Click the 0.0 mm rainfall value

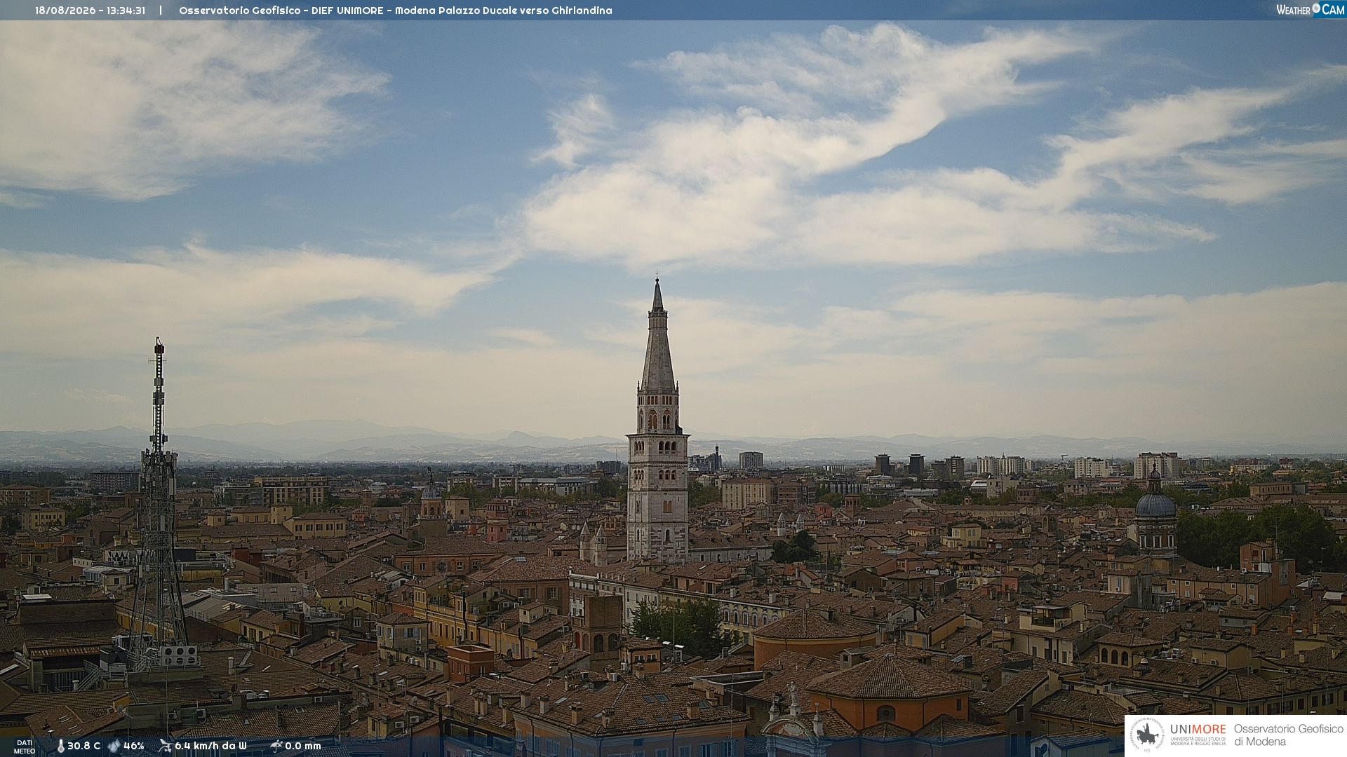(303, 746)
